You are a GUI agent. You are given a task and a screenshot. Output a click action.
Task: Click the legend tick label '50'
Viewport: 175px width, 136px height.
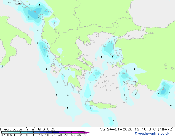[x=85, y=135]
